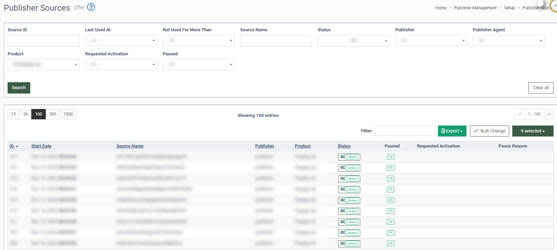The height and width of the screenshot is (250, 557).
Task: Click pause icon in first table row
Action: tap(390, 157)
